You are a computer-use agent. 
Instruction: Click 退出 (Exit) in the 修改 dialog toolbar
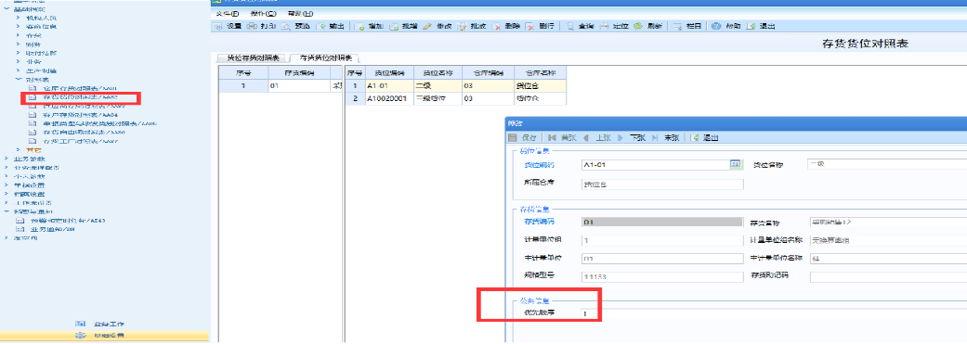(x=704, y=138)
